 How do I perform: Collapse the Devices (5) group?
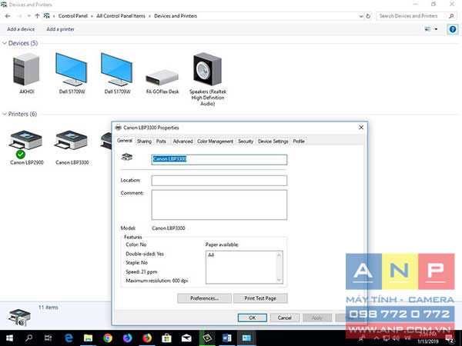[x=5, y=43]
